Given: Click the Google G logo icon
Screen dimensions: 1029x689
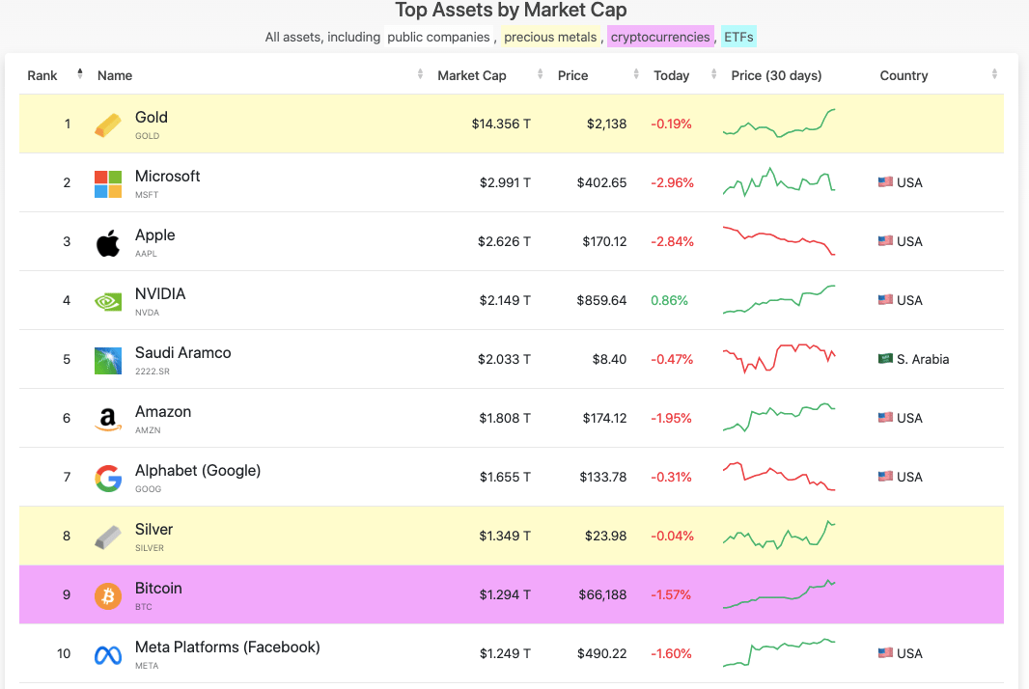Looking at the screenshot, I should [x=107, y=479].
